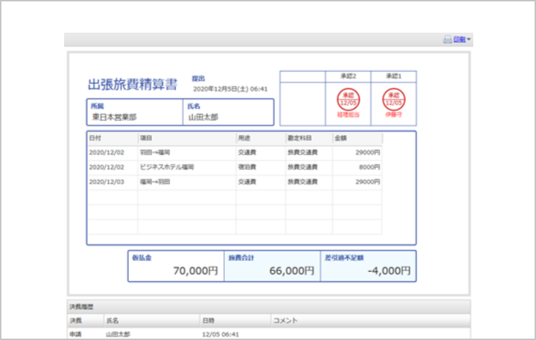Click the 印刷 print link
This screenshot has width=536, height=340.
point(460,40)
